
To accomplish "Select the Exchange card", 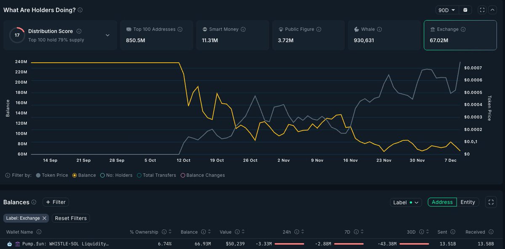I will point(460,35).
